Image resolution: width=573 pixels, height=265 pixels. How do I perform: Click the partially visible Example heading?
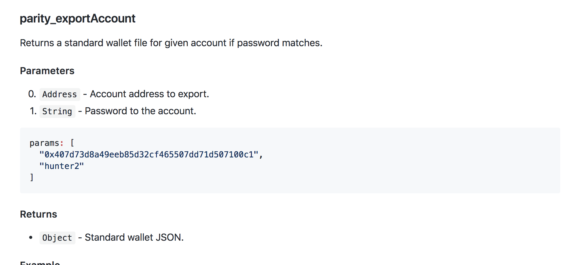[40, 263]
